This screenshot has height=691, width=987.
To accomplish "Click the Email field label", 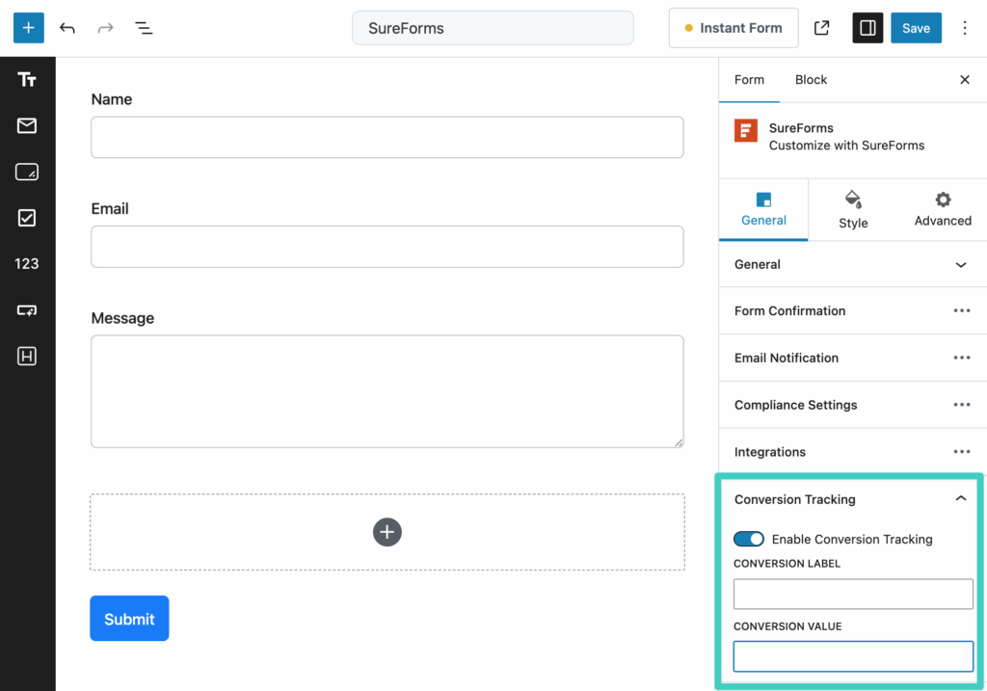I will coord(110,209).
